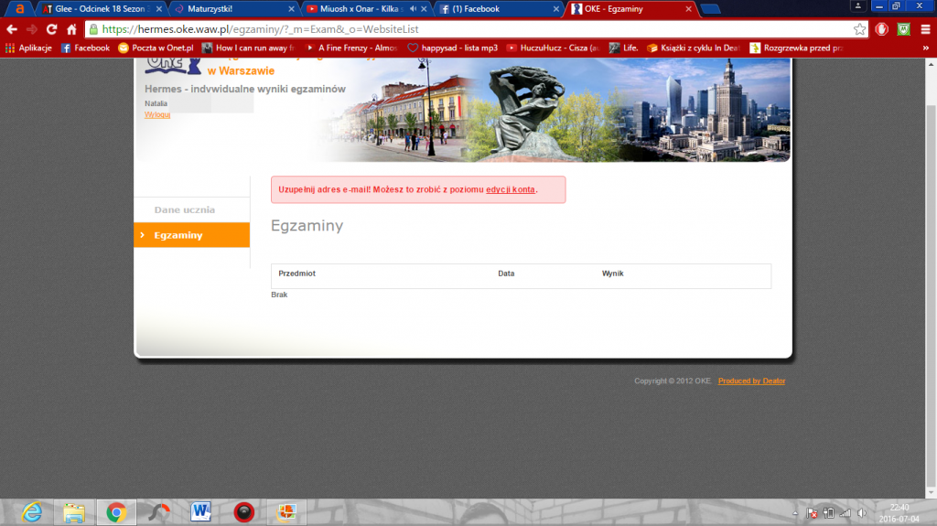The image size is (937, 526).
Task: Click the browser back arrow
Action: (x=12, y=29)
